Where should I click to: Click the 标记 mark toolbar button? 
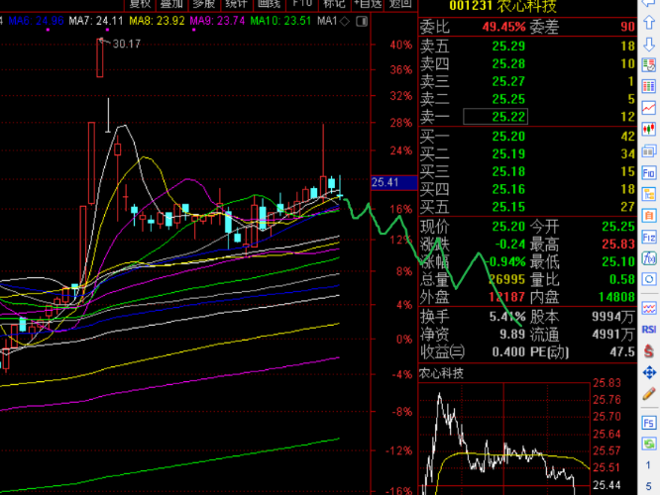pyautogui.click(x=335, y=4)
